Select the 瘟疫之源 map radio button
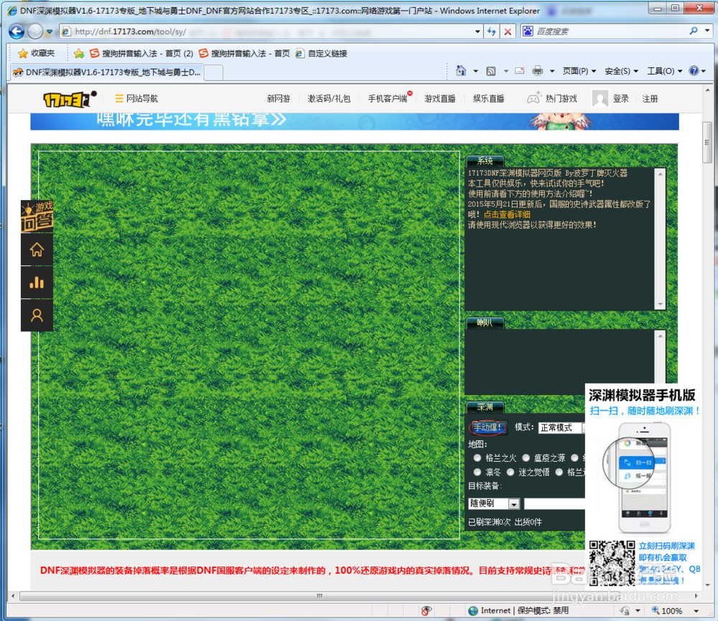 click(x=526, y=458)
